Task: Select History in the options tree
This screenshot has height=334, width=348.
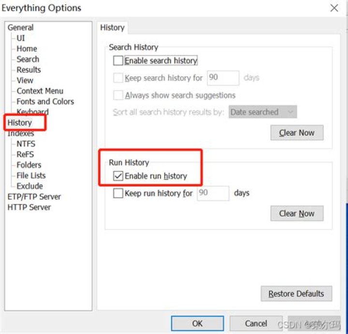Action: click(x=19, y=122)
